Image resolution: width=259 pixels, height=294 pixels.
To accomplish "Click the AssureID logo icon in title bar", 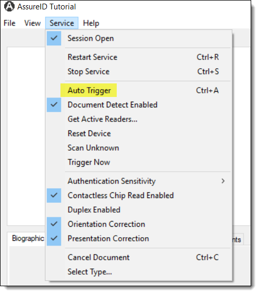I will point(9,7).
